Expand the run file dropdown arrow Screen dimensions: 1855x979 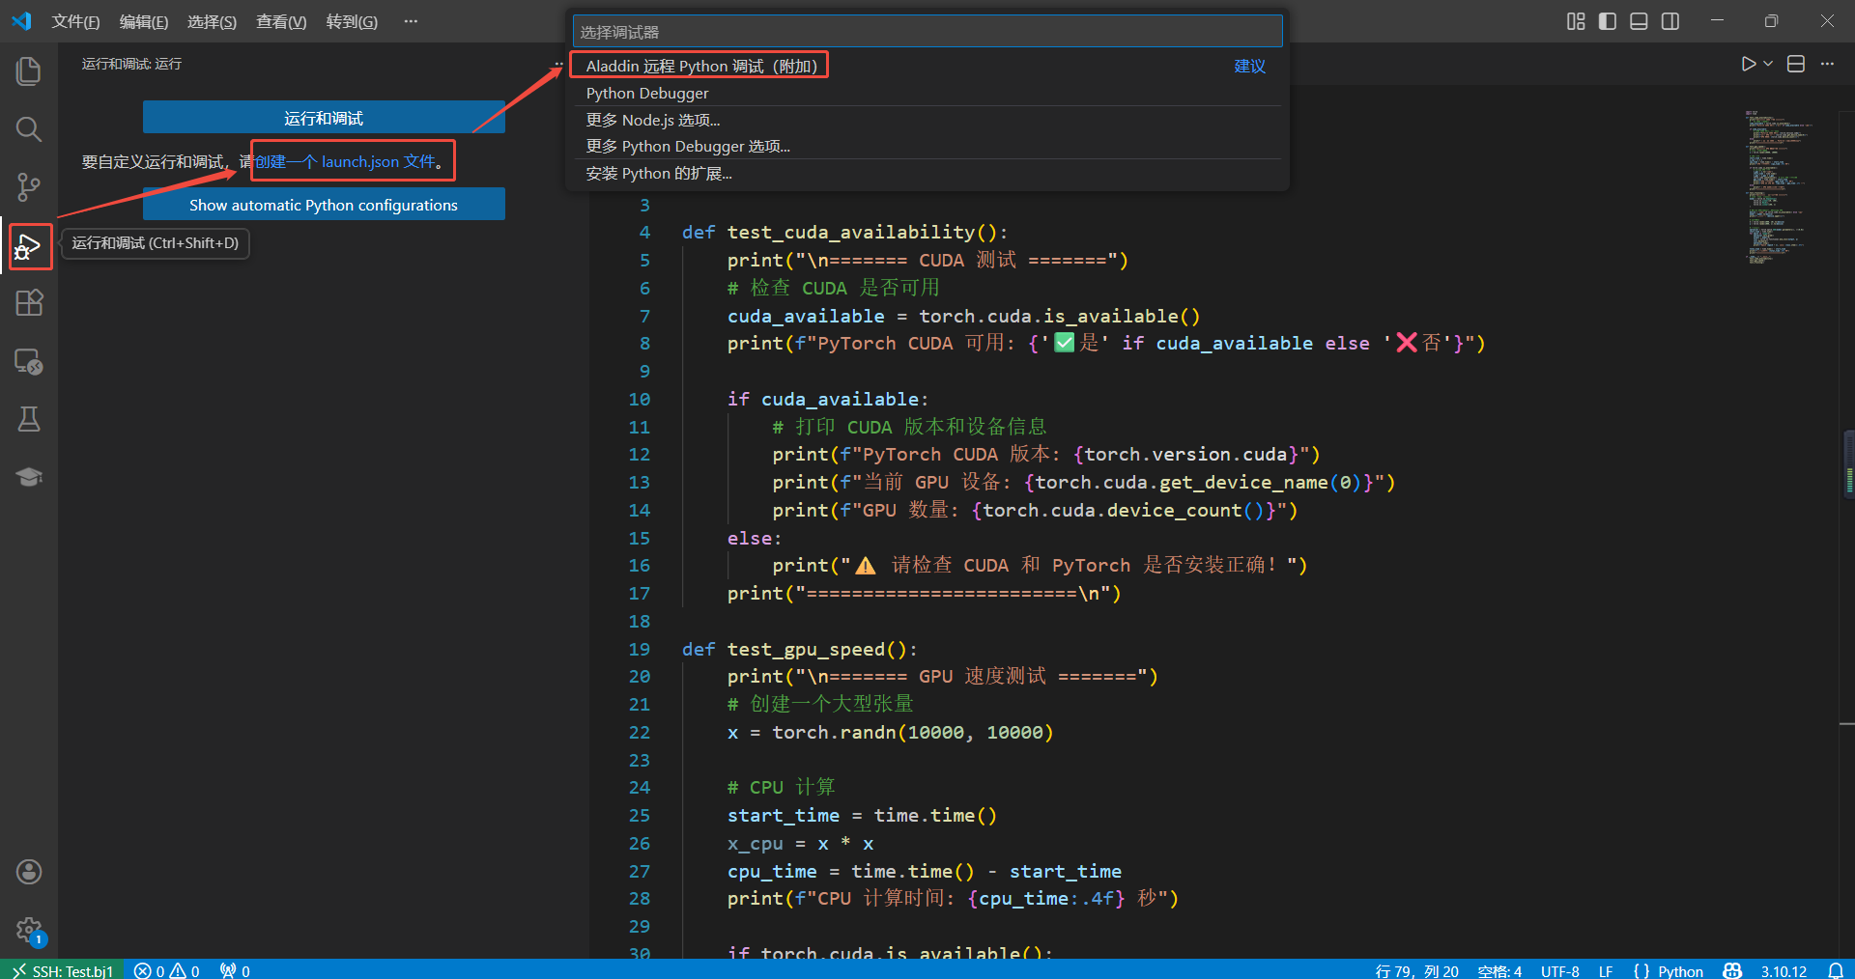point(1768,64)
